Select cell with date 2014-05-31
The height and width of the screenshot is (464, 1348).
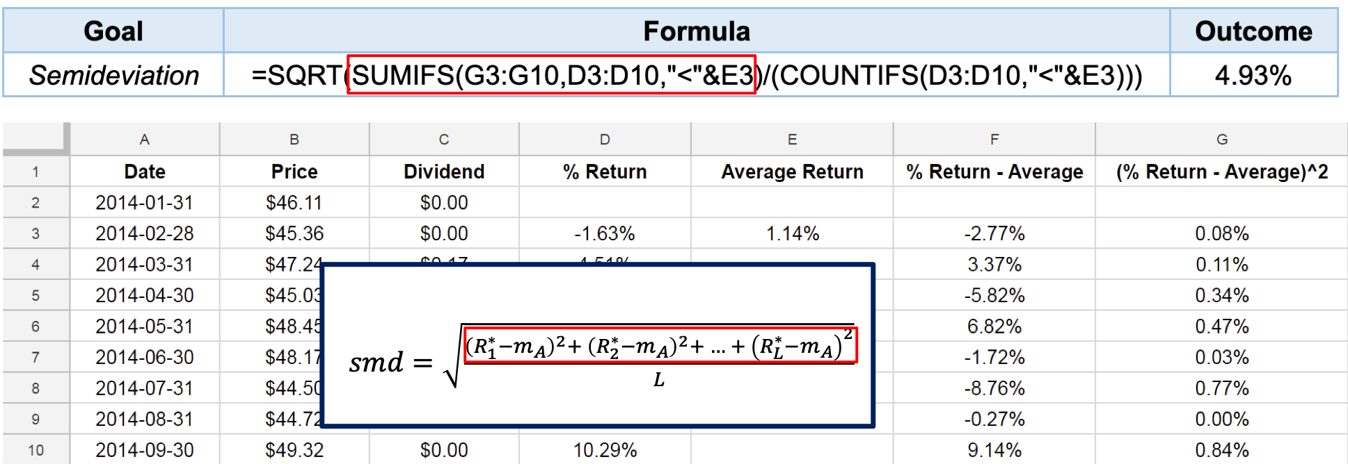pyautogui.click(x=145, y=326)
